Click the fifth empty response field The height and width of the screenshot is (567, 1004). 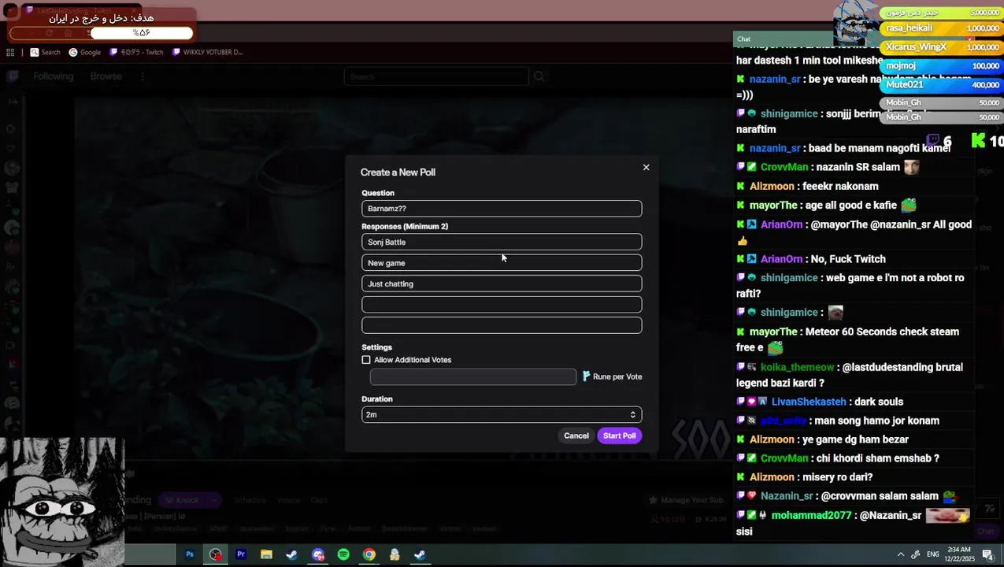coord(502,325)
